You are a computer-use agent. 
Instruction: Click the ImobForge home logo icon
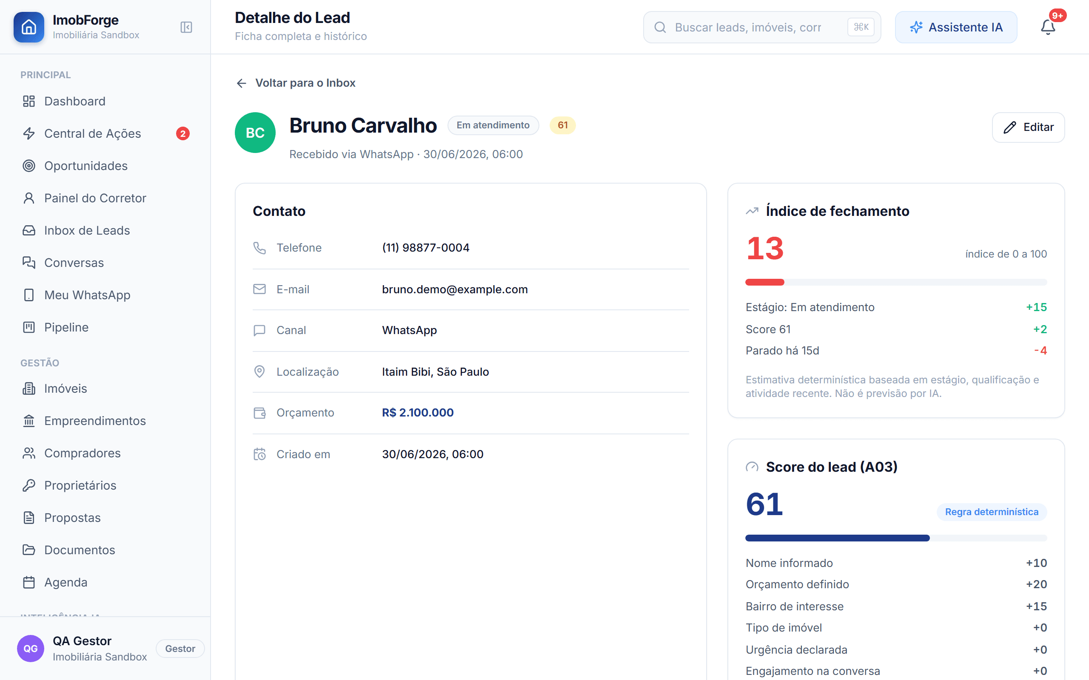tap(29, 27)
